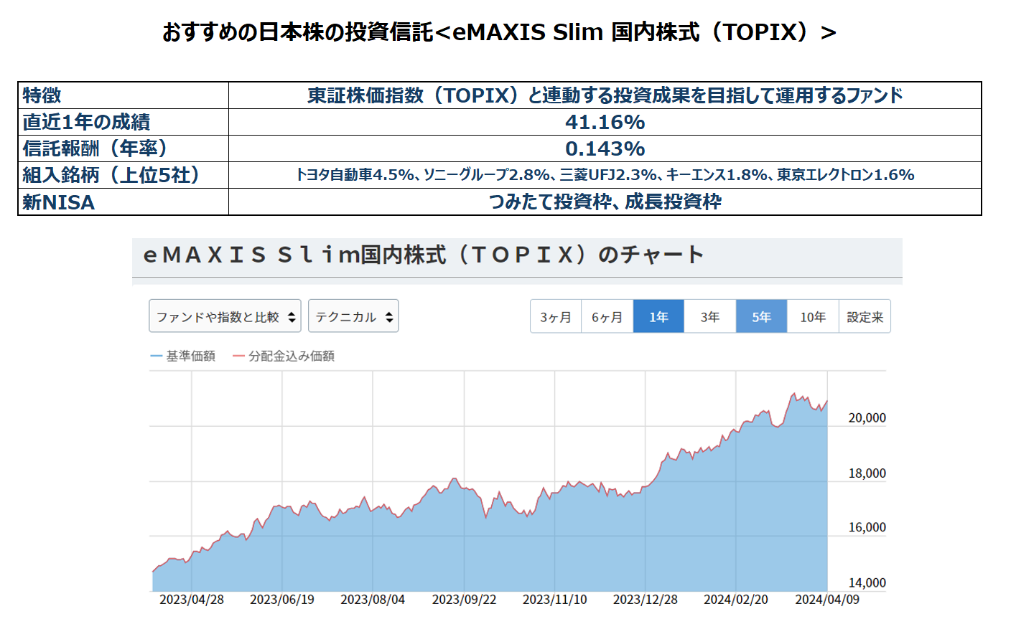Click the 2023/08/04 date axis label
Image resolution: width=1011 pixels, height=619 pixels.
coord(373,600)
